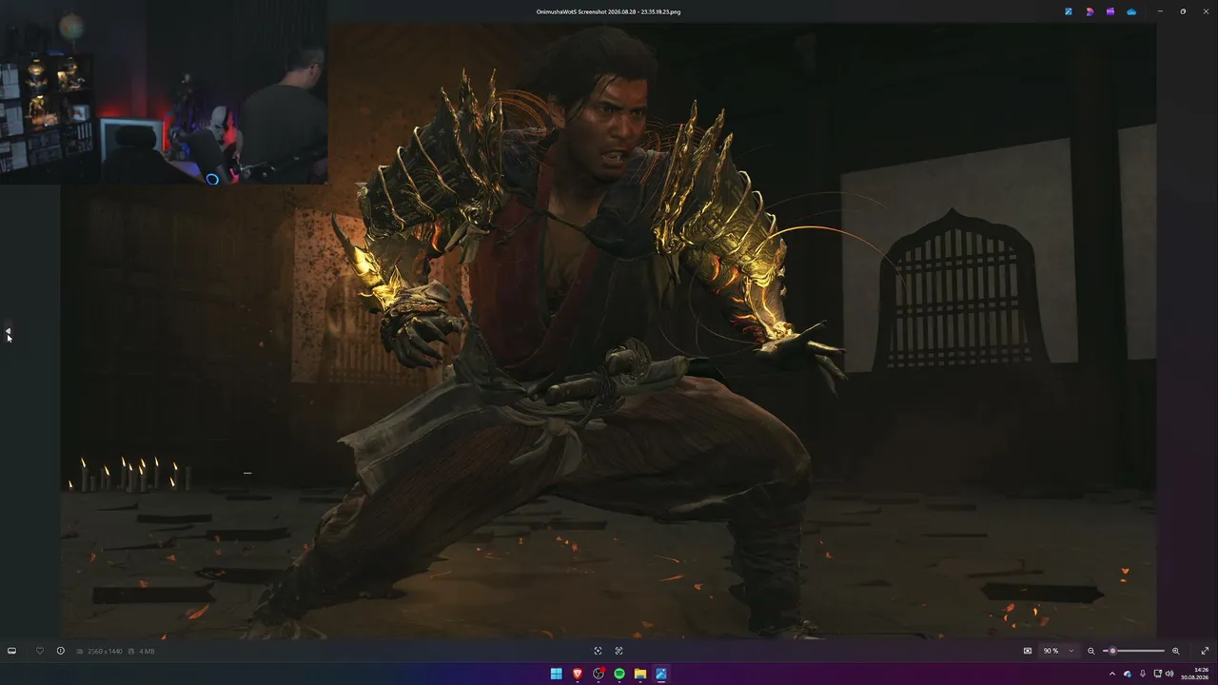Mark the photo as favorite with the heart
1218x685 pixels.
coord(39,651)
